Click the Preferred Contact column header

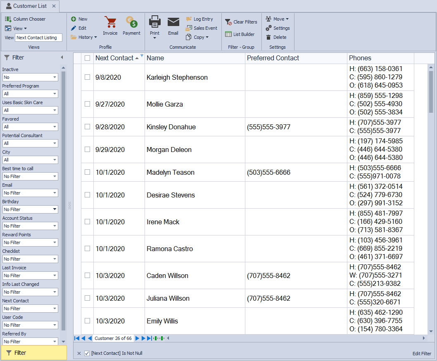296,58
